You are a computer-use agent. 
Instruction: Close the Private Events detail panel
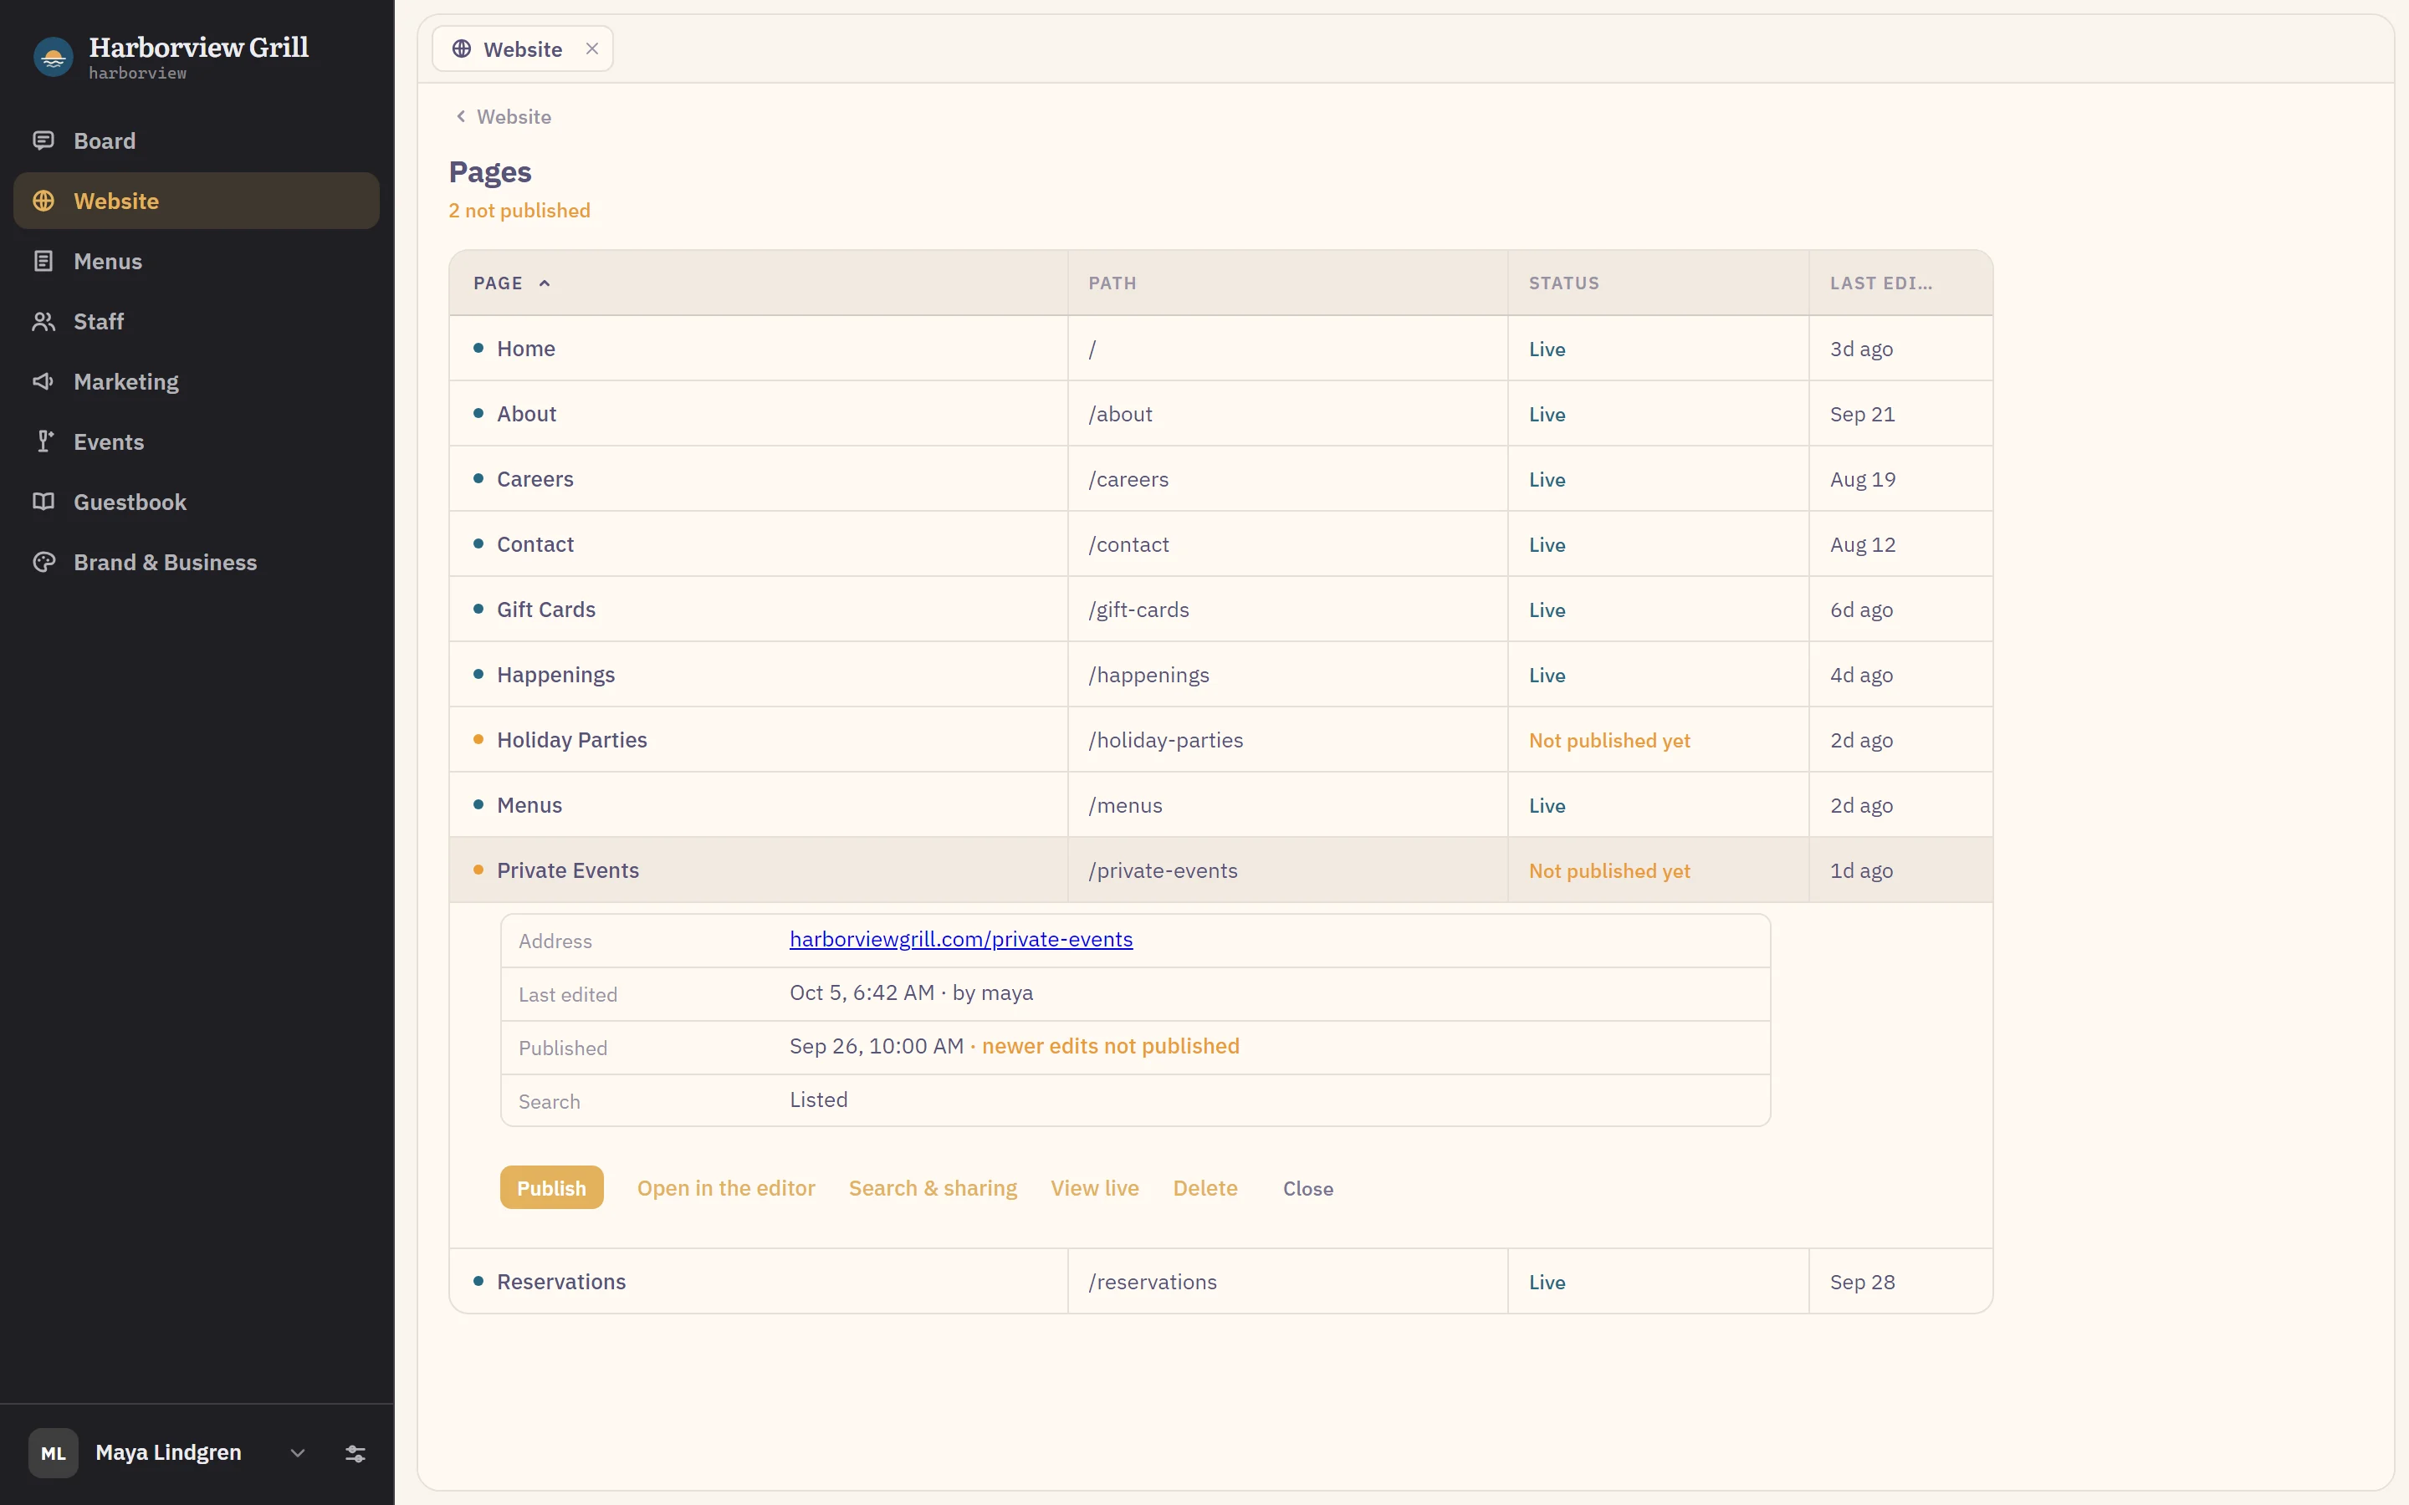point(1308,1188)
